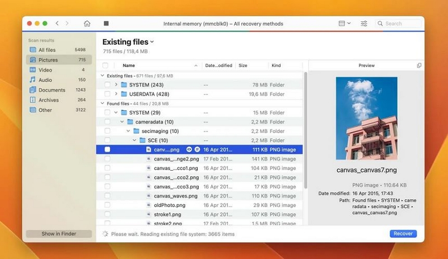Check the canvas_waves.png checkbox
The width and height of the screenshot is (448, 259).
[107, 196]
